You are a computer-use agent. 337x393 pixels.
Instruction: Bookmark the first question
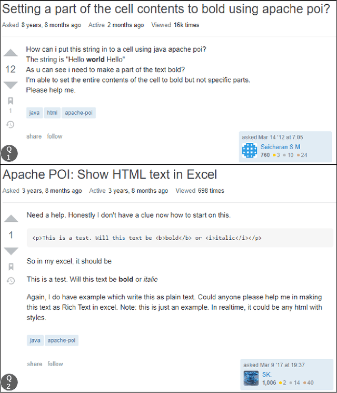11,101
